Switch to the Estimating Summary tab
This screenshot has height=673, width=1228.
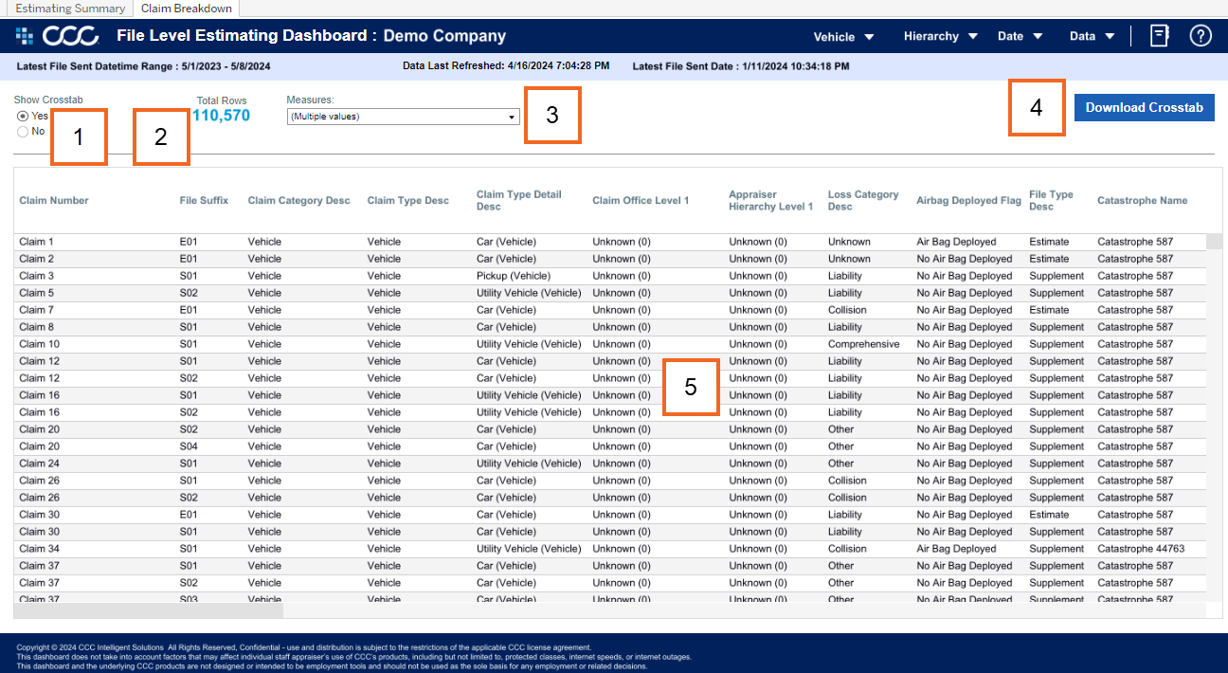(x=71, y=9)
